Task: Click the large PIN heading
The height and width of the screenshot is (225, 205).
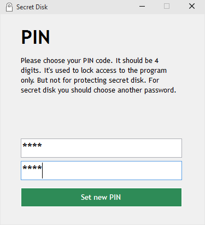Action: tap(36, 37)
